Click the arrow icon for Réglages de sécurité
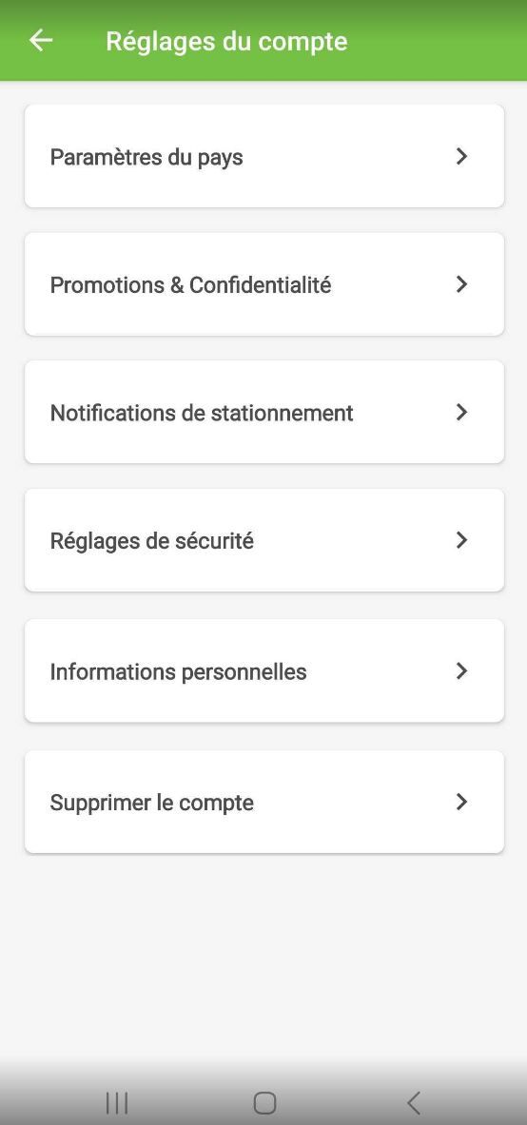Image resolution: width=527 pixels, height=1125 pixels. pyautogui.click(x=461, y=540)
